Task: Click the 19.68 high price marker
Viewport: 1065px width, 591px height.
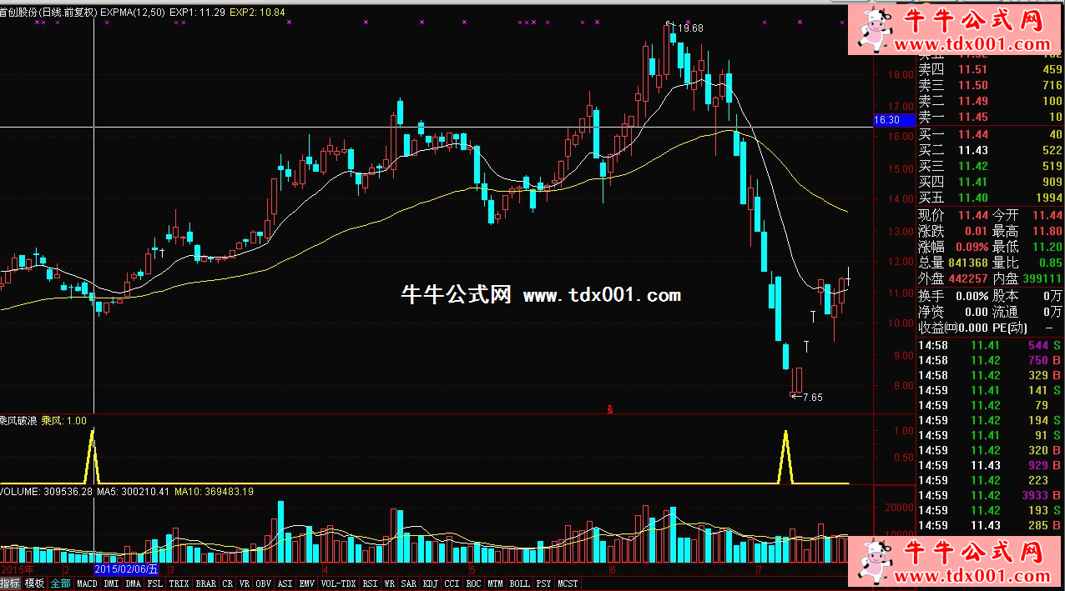Action: (x=691, y=28)
